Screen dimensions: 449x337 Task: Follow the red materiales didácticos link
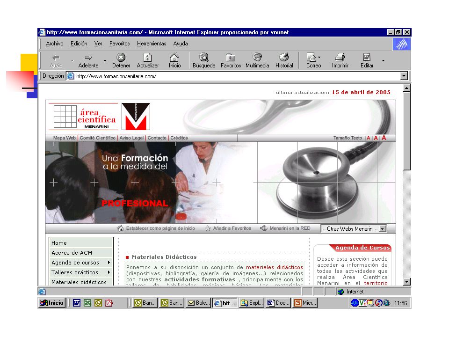pos(275,267)
